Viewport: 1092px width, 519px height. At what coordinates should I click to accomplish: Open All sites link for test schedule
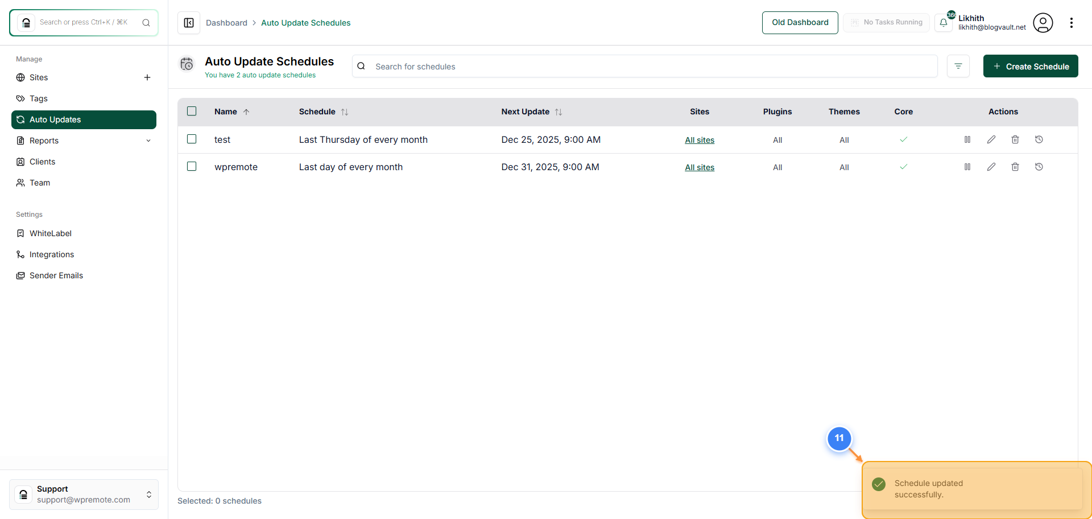pyautogui.click(x=700, y=140)
